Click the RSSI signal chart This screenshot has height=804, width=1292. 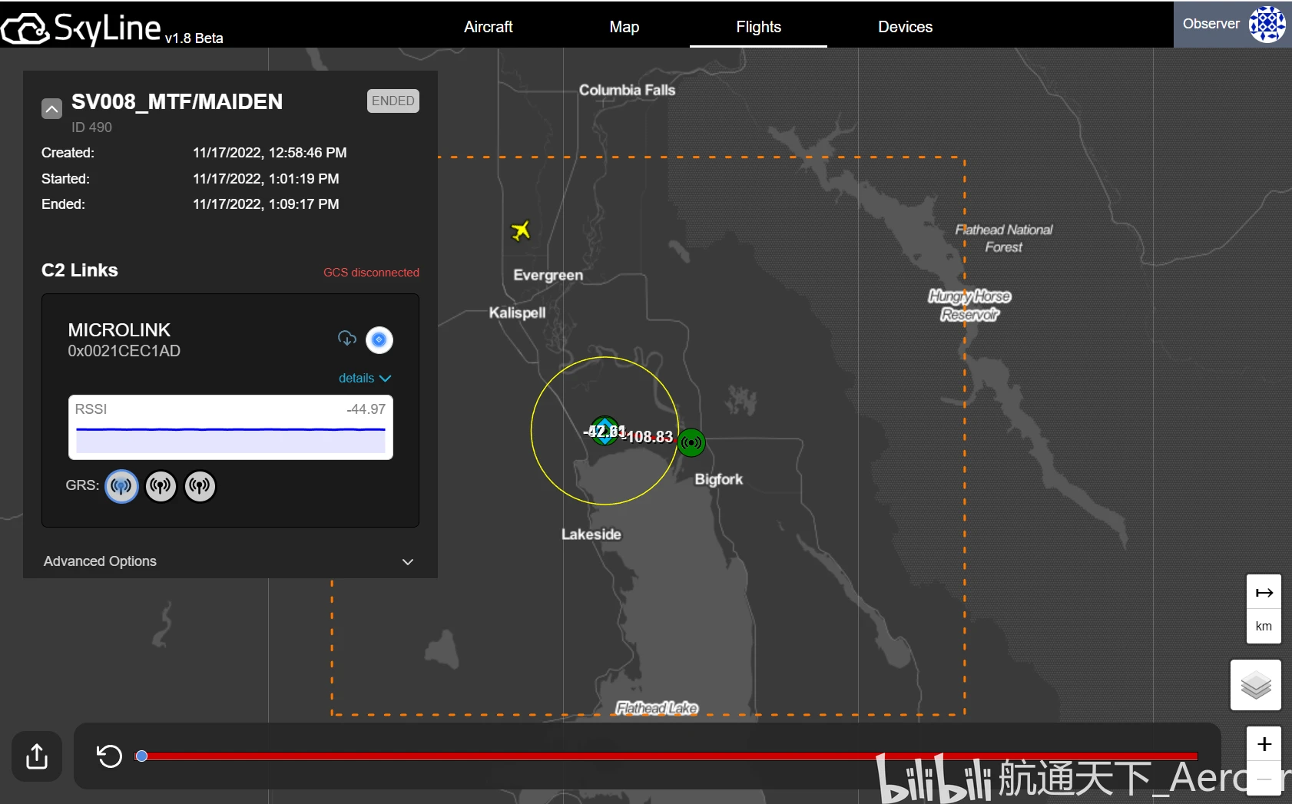(230, 428)
